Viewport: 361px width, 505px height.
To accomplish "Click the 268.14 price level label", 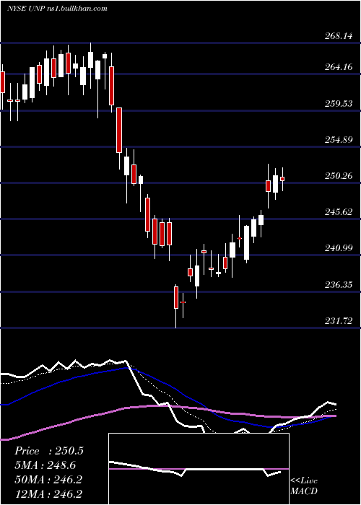I will pos(338,36).
